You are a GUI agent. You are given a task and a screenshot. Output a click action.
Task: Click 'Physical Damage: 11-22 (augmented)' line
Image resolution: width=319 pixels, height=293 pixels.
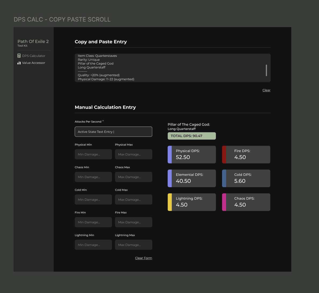[x=106, y=79]
